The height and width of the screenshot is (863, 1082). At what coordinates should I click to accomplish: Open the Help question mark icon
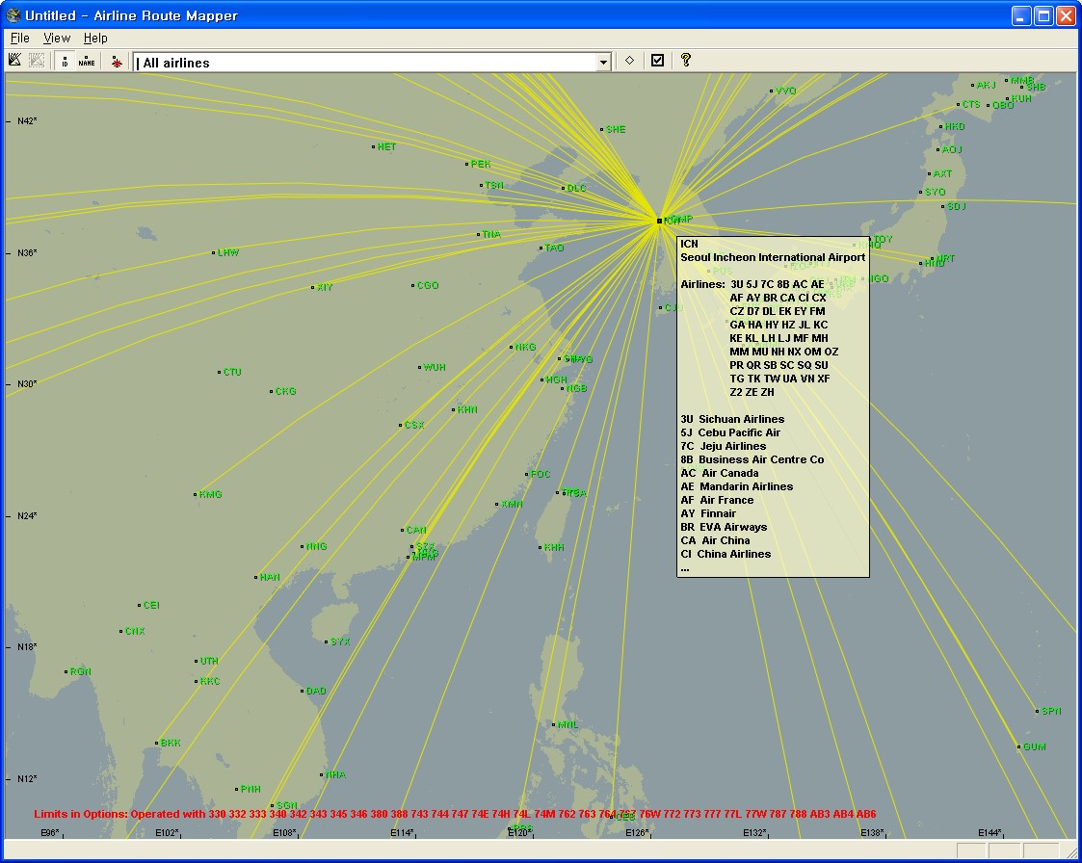coord(686,60)
